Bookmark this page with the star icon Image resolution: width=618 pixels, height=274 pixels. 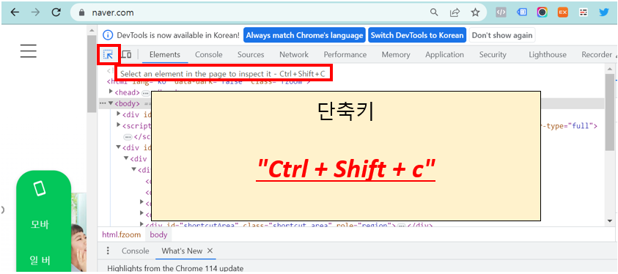pyautogui.click(x=475, y=12)
